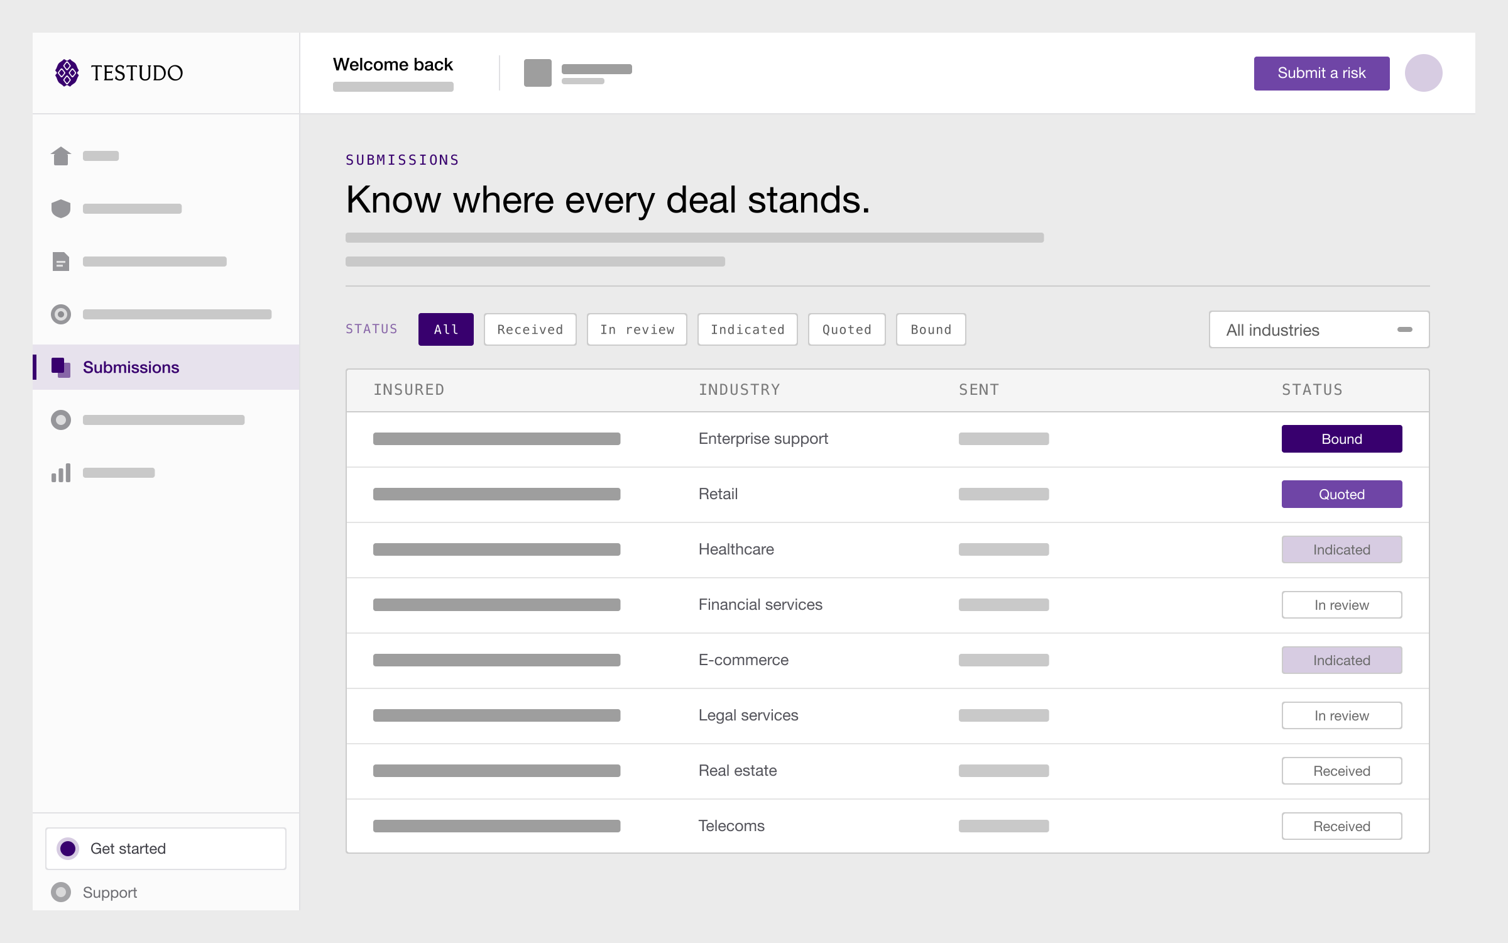The image size is (1508, 943).
Task: Filter by Received status
Action: 530,329
